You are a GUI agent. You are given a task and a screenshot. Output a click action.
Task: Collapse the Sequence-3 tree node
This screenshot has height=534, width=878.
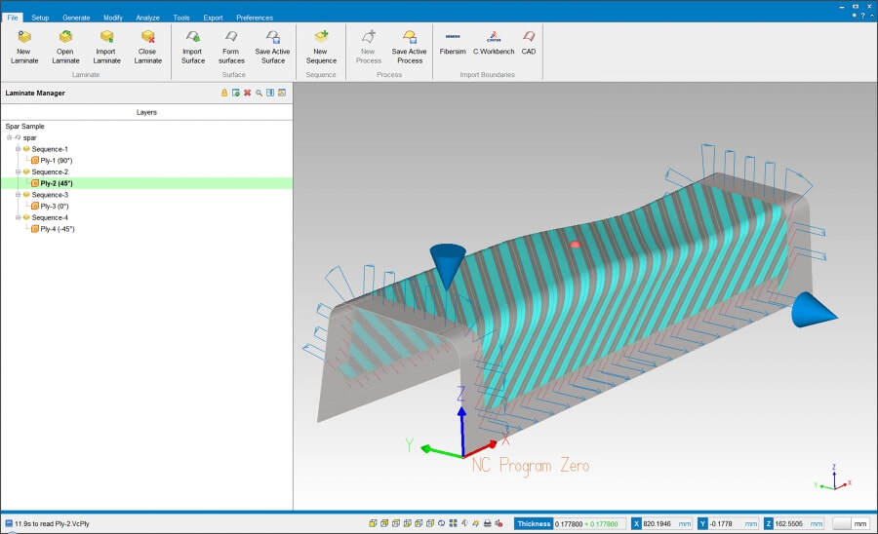(x=18, y=195)
